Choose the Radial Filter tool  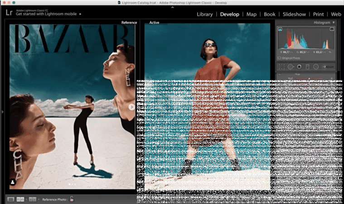tap(315, 67)
